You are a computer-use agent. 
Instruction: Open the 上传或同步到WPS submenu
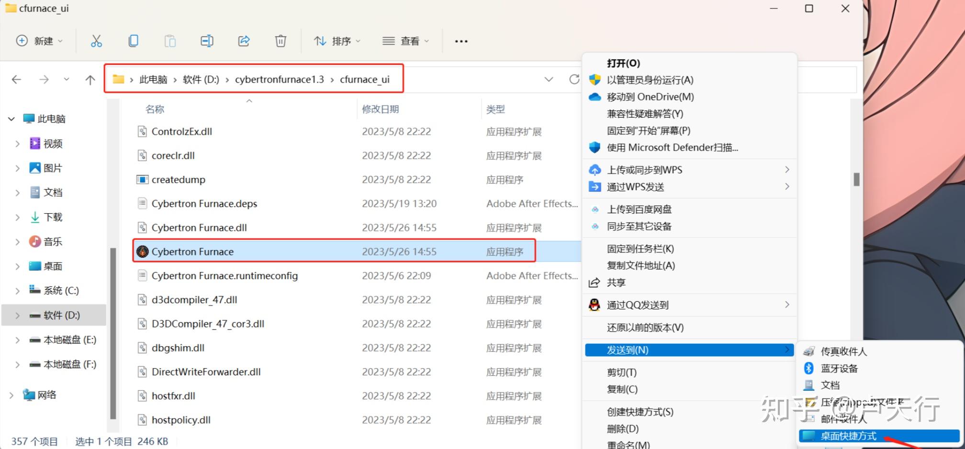689,170
